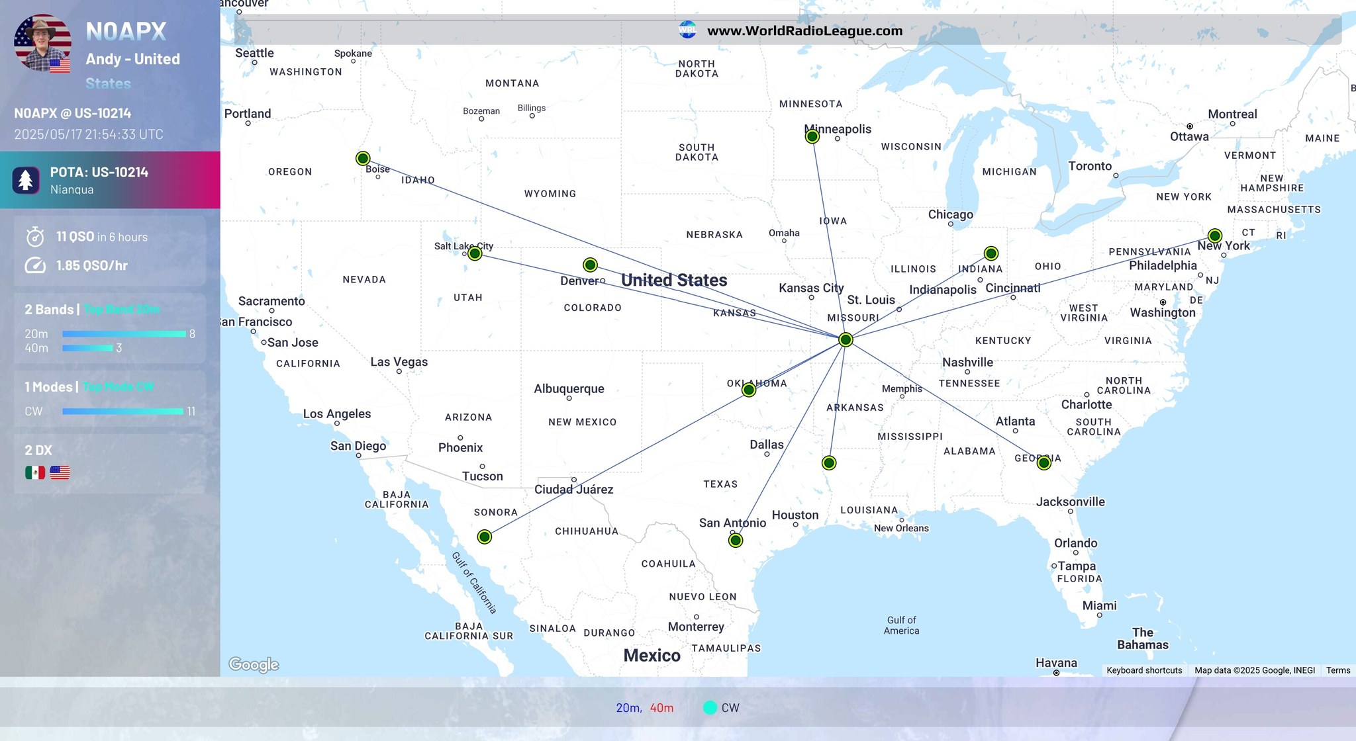Click the 20m band legend label
1356x741 pixels.
click(x=628, y=708)
